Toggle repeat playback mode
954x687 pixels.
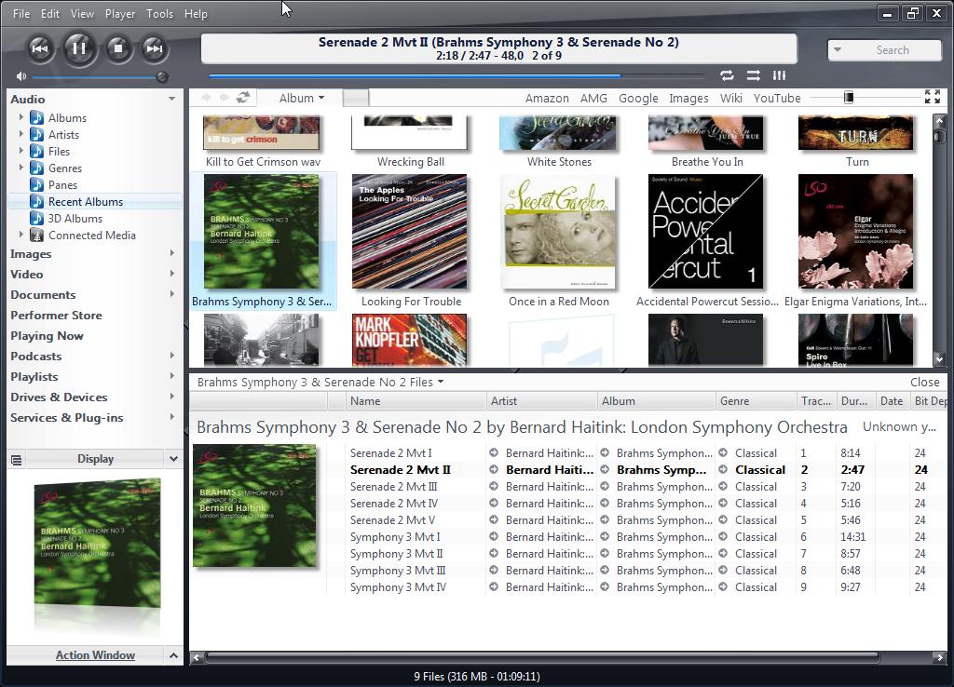(727, 75)
